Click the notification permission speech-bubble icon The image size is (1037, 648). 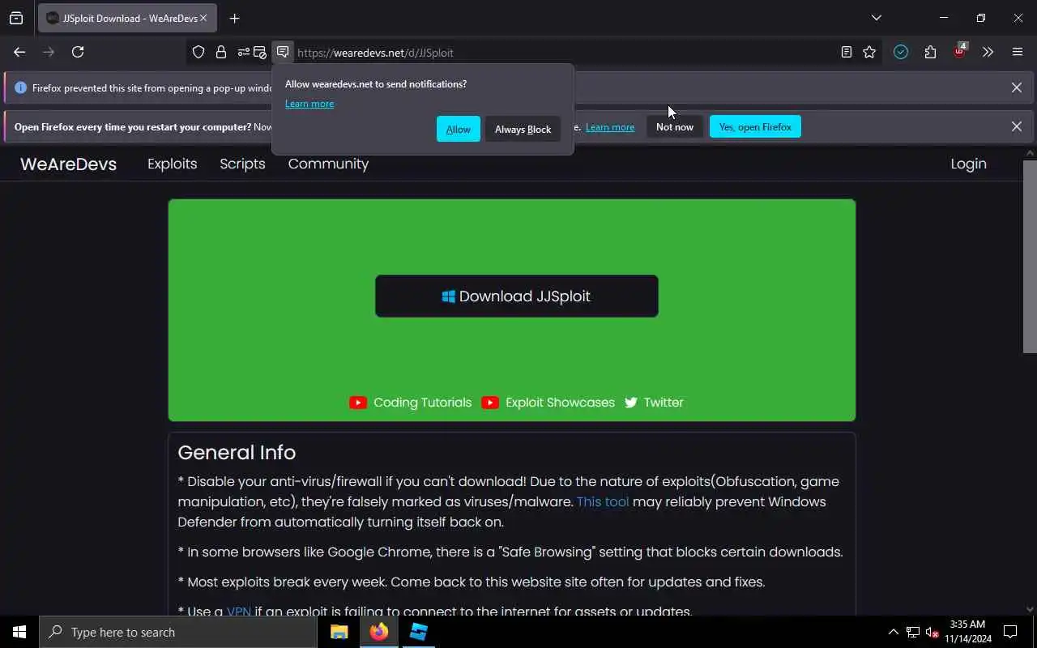click(x=282, y=52)
